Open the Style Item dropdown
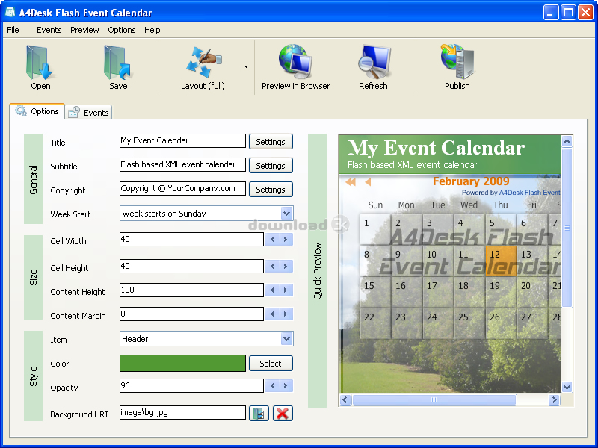This screenshot has width=598, height=448. click(287, 339)
